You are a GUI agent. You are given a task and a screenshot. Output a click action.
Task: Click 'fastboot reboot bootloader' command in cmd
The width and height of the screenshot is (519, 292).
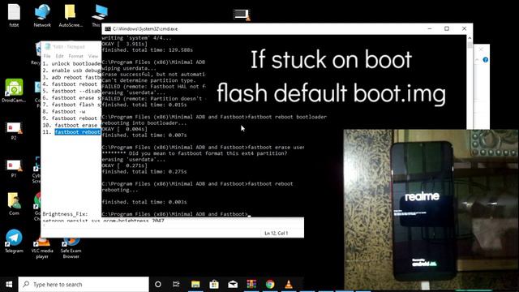287,117
